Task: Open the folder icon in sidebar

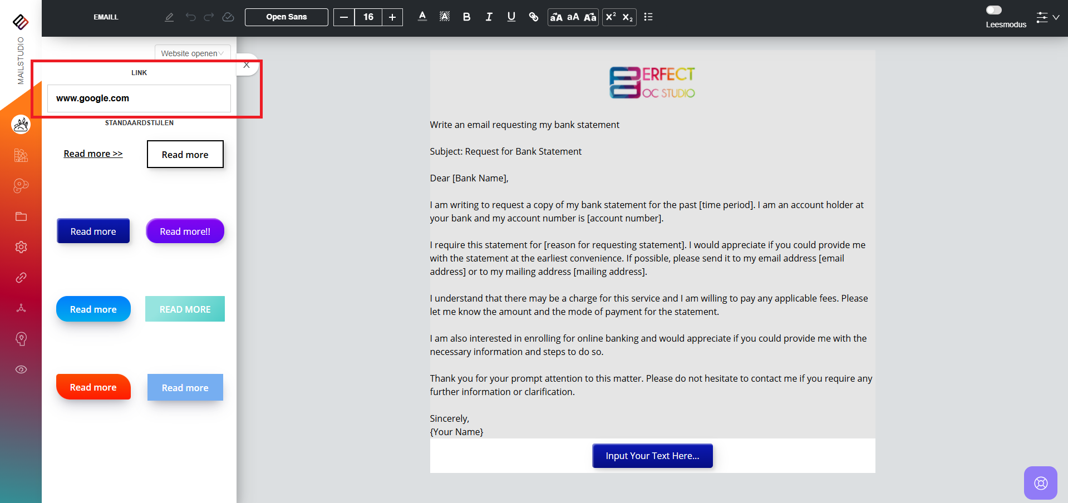Action: coord(21,216)
